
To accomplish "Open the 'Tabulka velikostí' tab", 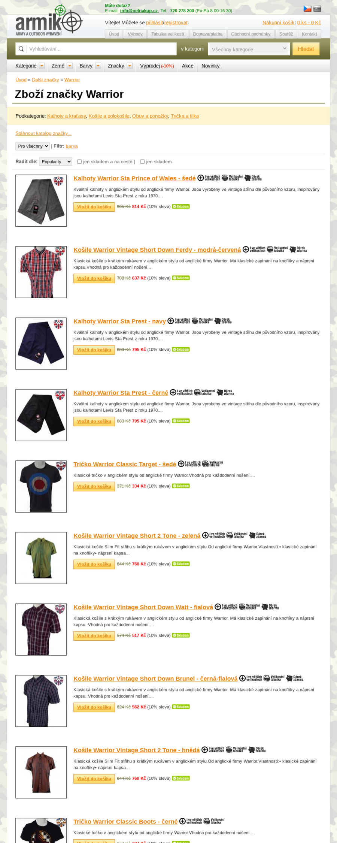I will [x=168, y=34].
